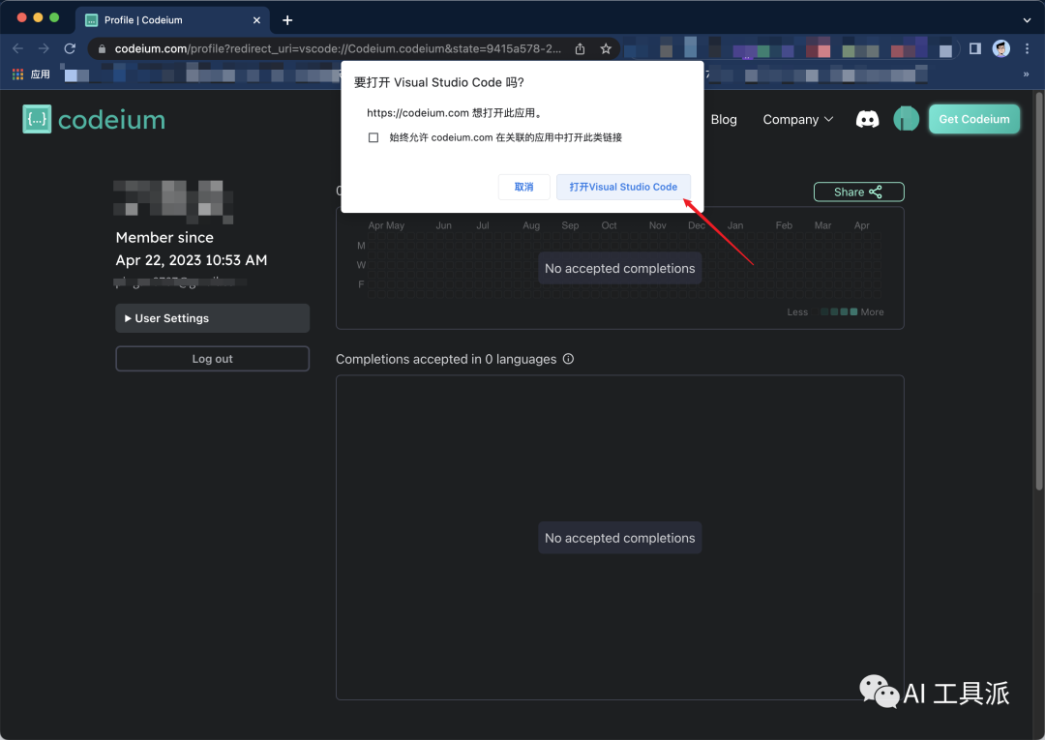
Task: Open the Blog navigation link
Action: point(723,119)
